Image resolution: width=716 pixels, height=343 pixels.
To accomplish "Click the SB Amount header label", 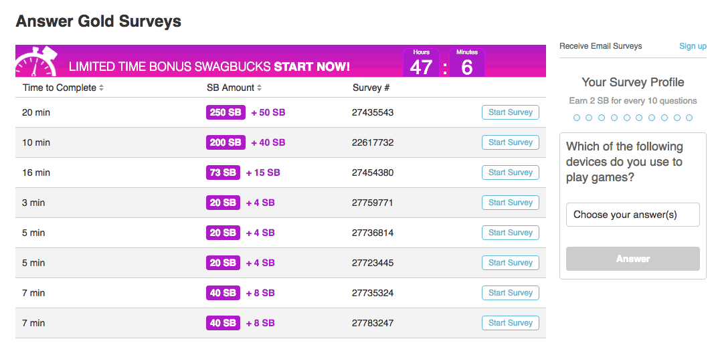I will pos(231,88).
